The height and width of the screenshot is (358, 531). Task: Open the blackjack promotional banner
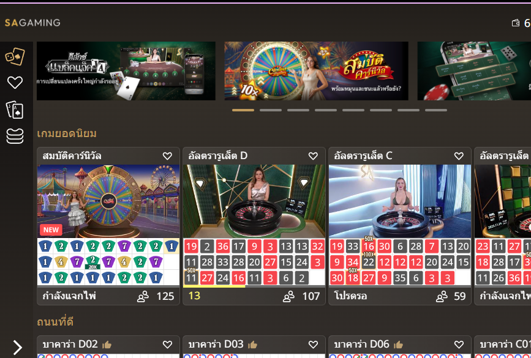tap(126, 71)
